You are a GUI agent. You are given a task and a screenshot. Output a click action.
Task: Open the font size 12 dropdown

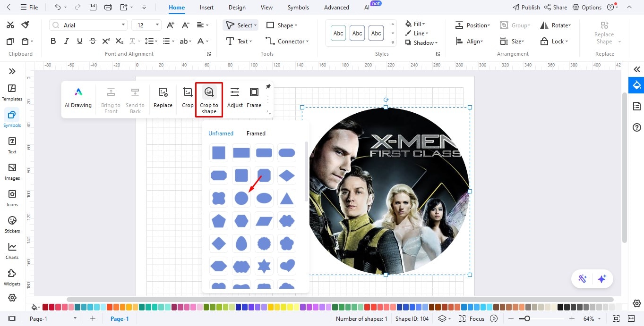tap(157, 25)
